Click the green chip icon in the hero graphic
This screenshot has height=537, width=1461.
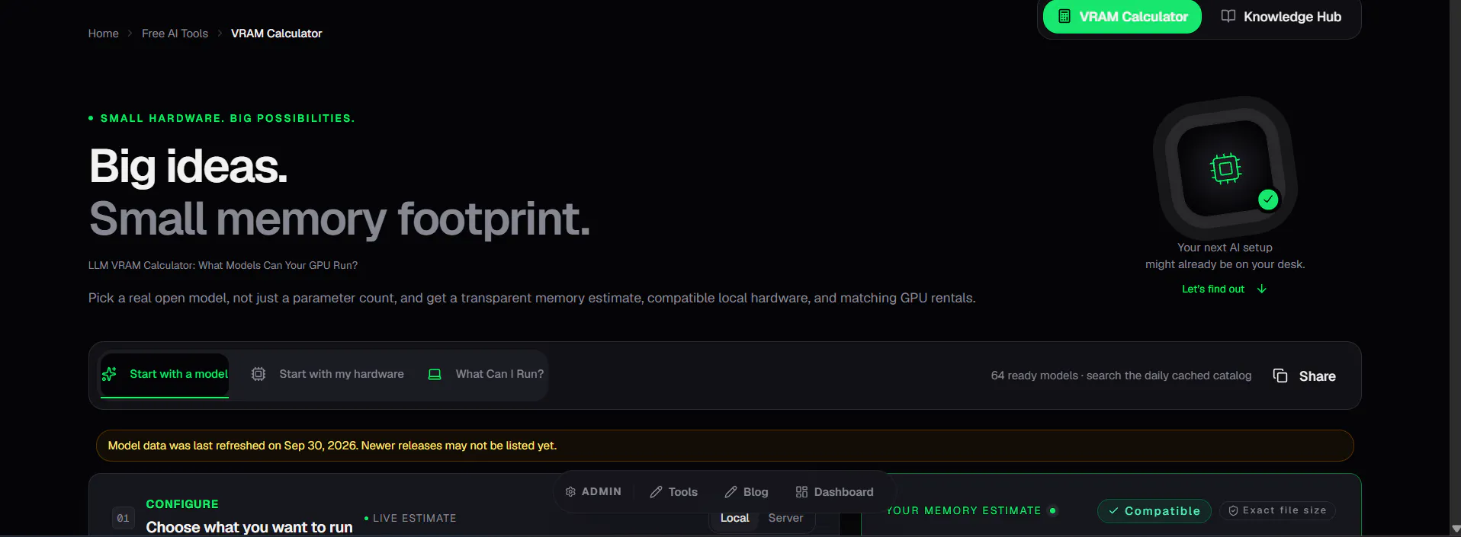tap(1225, 168)
